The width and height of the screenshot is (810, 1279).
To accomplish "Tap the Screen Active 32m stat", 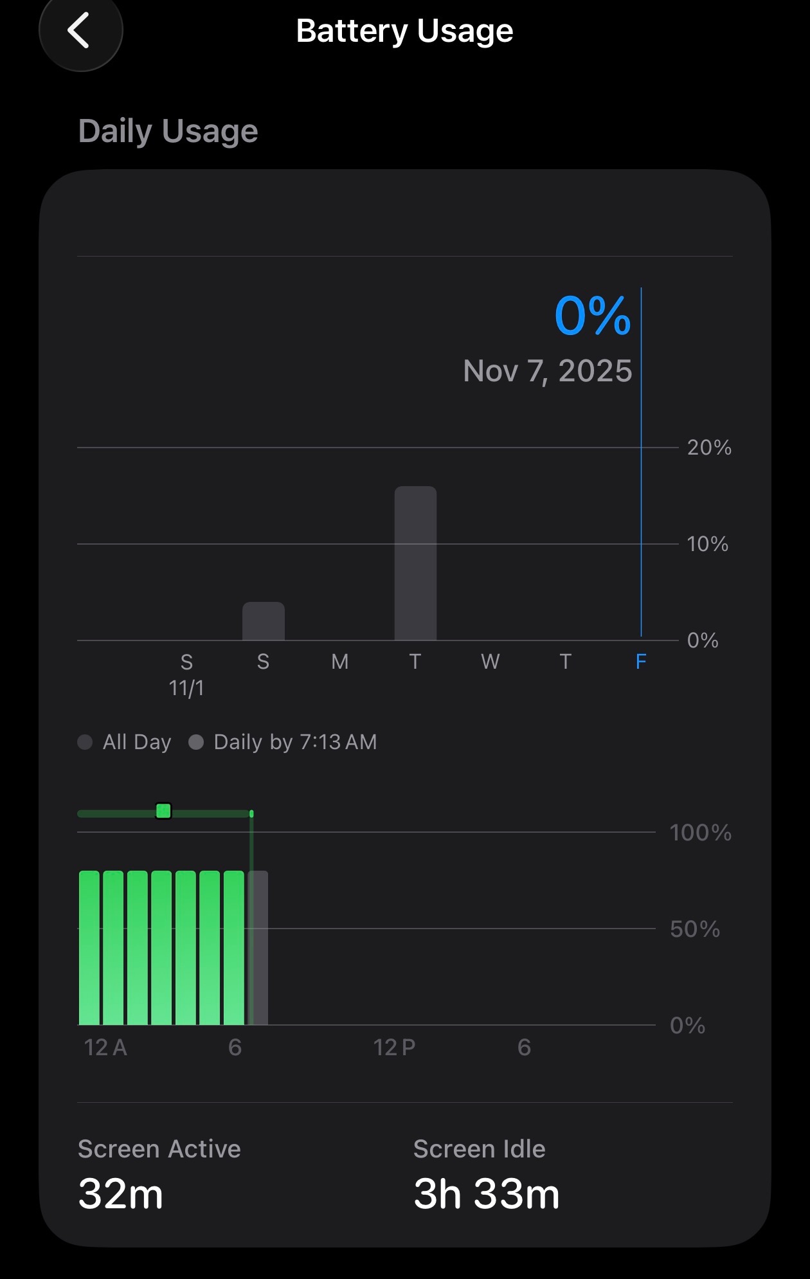I will click(x=159, y=1174).
